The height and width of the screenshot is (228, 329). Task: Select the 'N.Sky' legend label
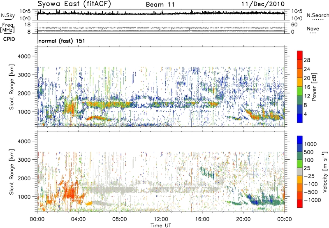pos(8,15)
